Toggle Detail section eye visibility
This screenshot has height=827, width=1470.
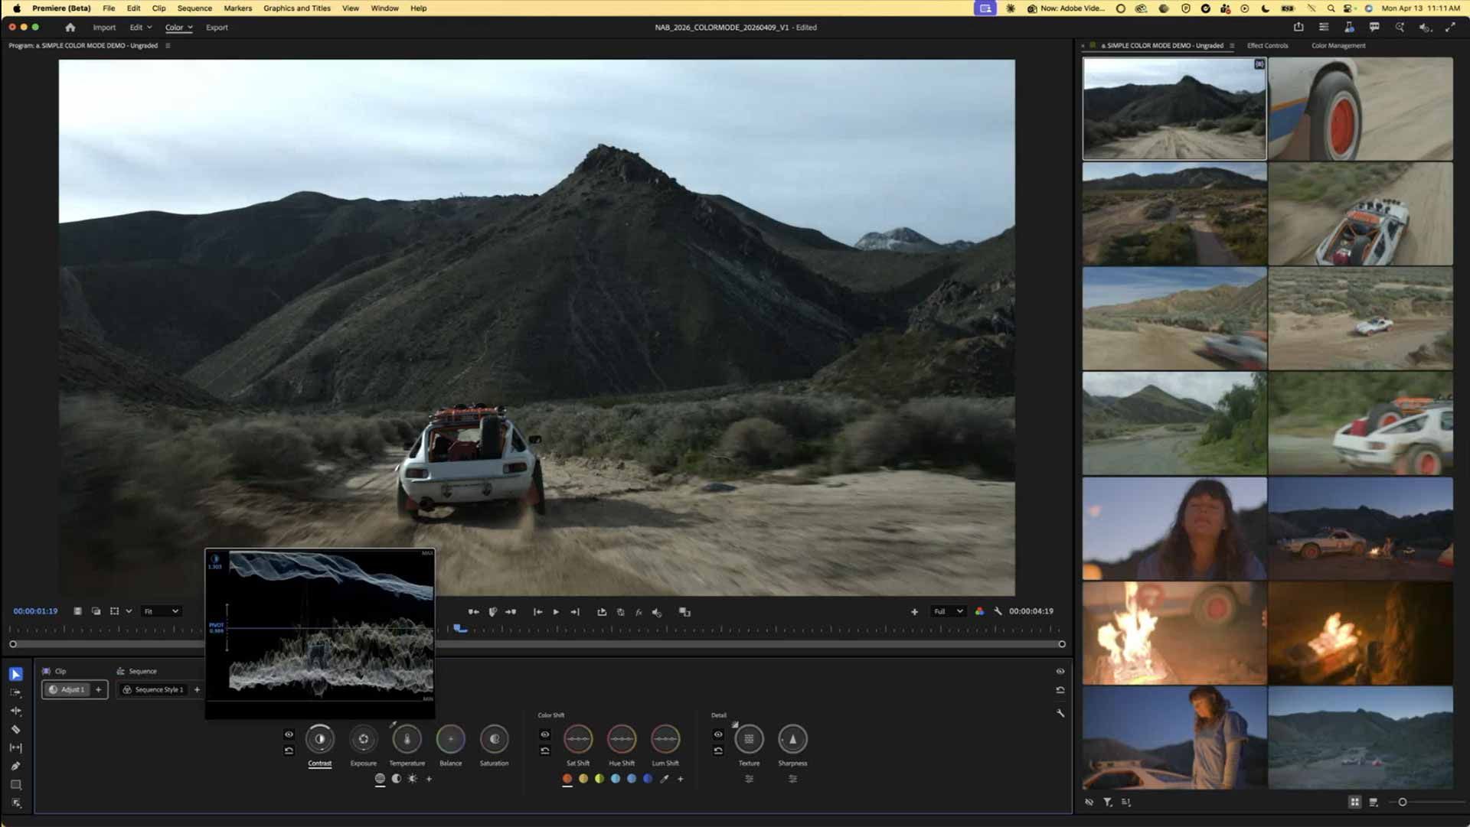click(x=718, y=734)
